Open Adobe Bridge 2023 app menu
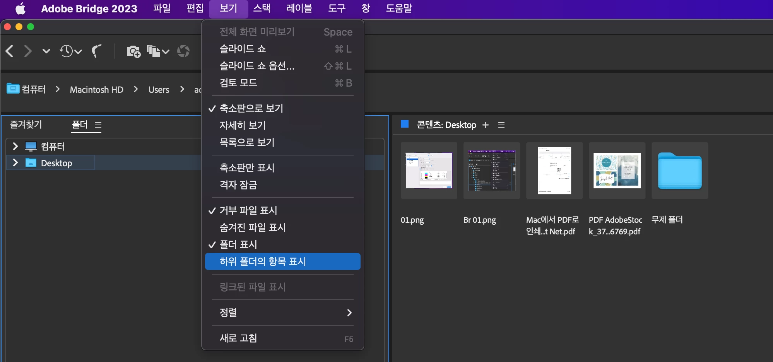Image resolution: width=773 pixels, height=362 pixels. tap(89, 9)
